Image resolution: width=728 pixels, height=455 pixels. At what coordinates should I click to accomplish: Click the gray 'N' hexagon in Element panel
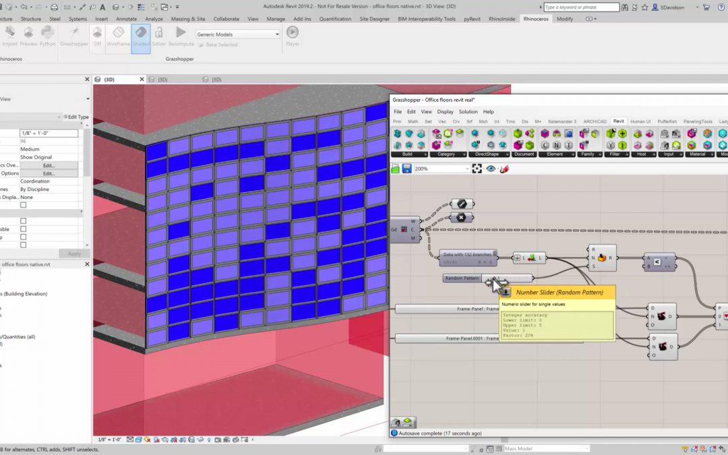[x=557, y=146]
